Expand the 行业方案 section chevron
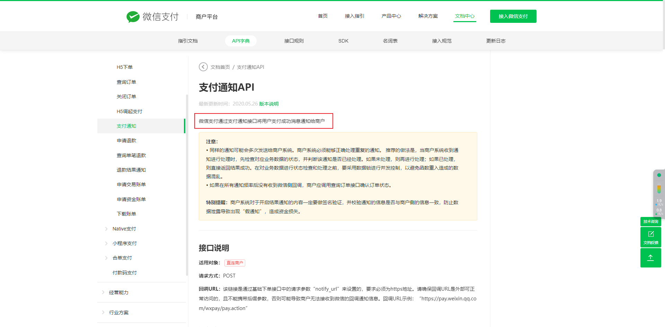The width and height of the screenshot is (665, 327). click(x=103, y=312)
